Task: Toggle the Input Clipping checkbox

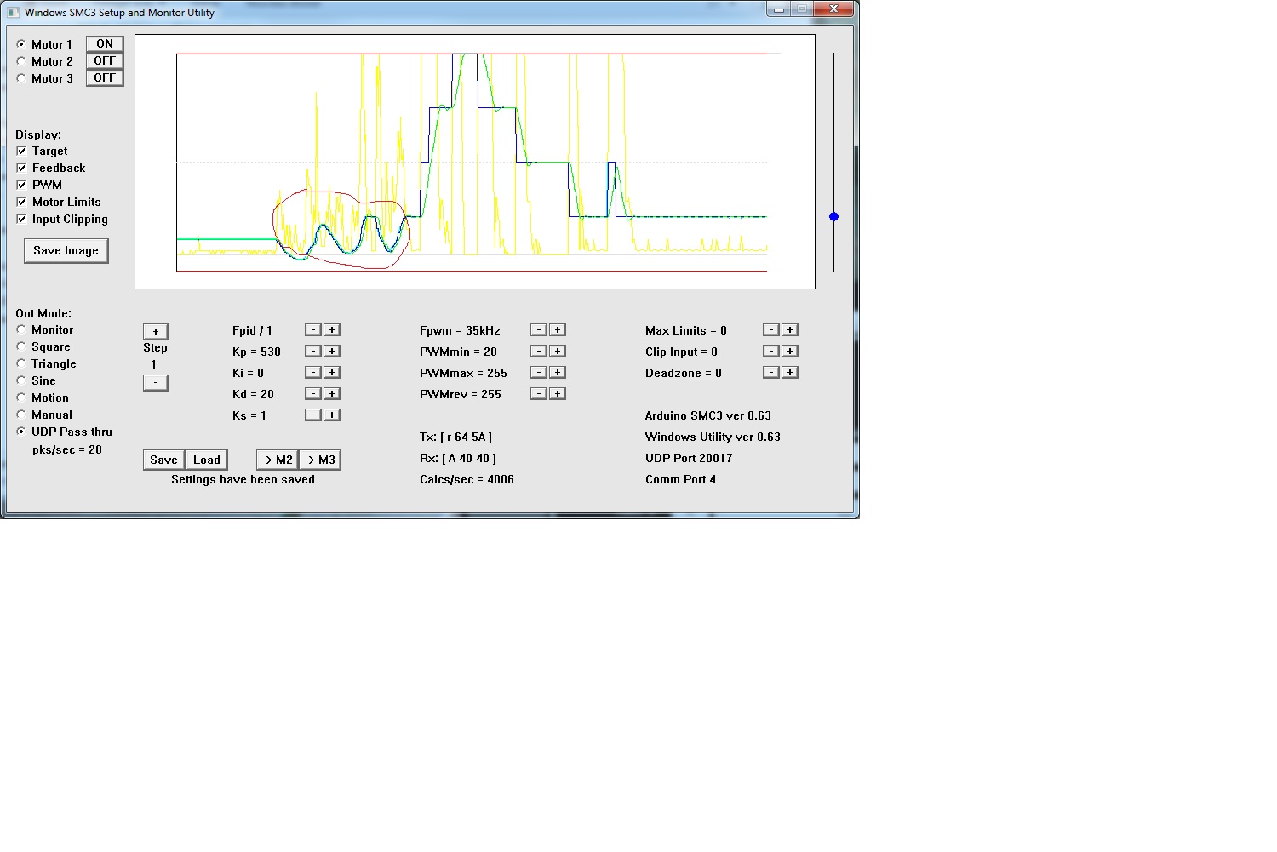Action: (x=21, y=219)
